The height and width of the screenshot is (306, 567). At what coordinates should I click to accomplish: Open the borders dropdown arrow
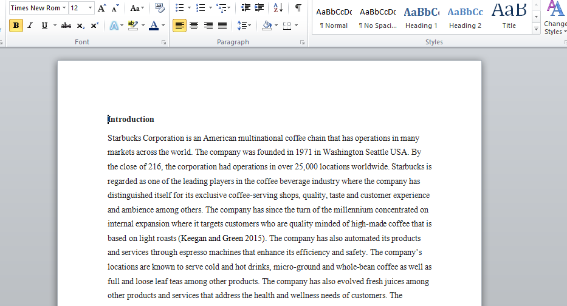(296, 25)
